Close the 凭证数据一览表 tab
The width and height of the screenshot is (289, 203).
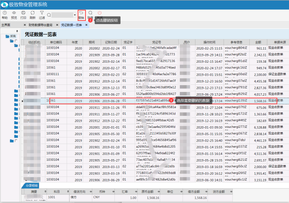pyautogui.click(x=86, y=25)
